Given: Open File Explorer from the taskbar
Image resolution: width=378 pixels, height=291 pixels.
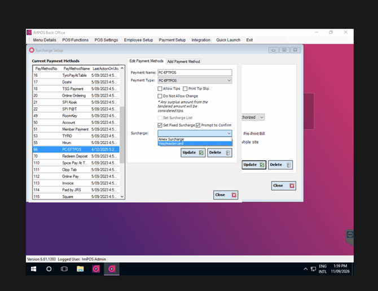Looking at the screenshot, I should pyautogui.click(x=80, y=269).
